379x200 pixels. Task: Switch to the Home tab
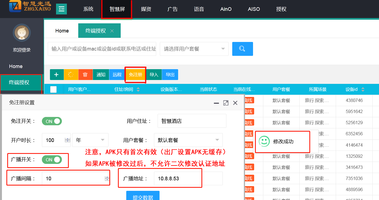(62, 31)
